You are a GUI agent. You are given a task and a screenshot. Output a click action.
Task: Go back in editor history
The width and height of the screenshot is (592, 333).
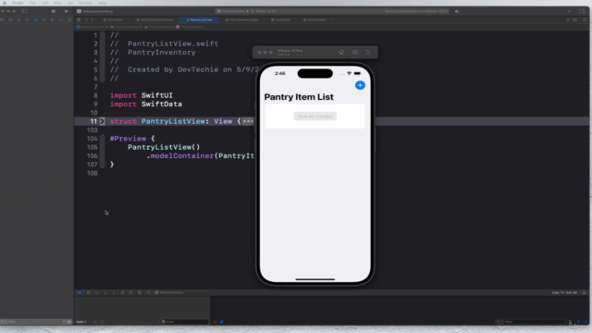[87, 19]
